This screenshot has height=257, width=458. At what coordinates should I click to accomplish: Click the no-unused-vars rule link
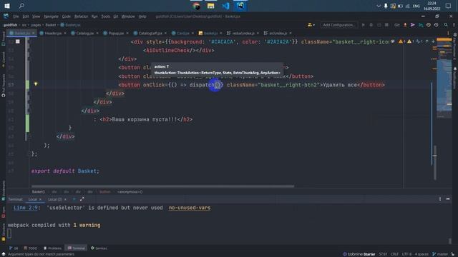(x=190, y=208)
